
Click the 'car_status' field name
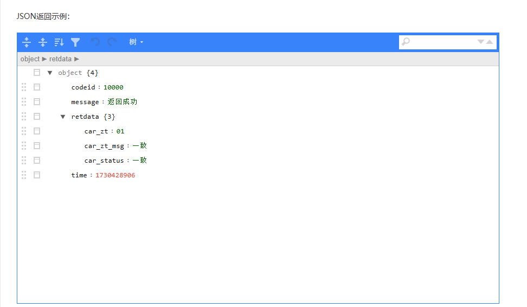[104, 161]
